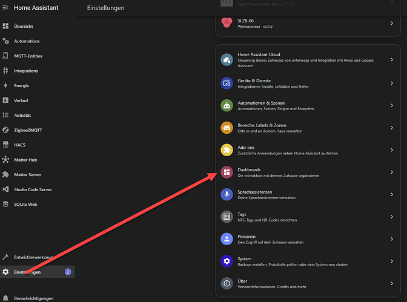The width and height of the screenshot is (407, 302).
Task: Open HACS from the sidebar
Action: click(21, 145)
